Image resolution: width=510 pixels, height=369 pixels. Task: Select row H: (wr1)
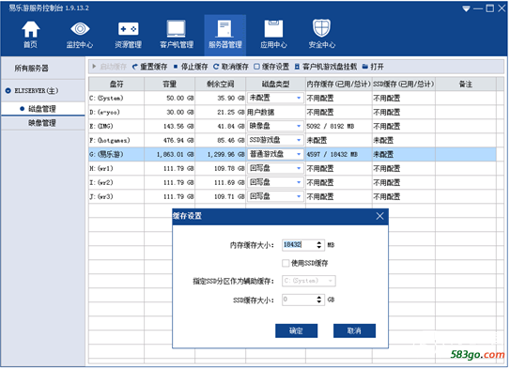(x=292, y=168)
